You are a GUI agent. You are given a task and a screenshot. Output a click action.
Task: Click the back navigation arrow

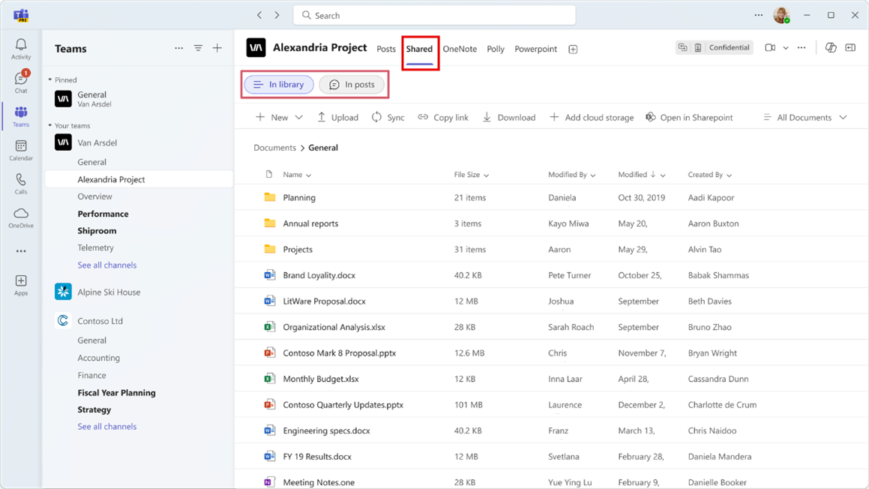click(x=259, y=16)
